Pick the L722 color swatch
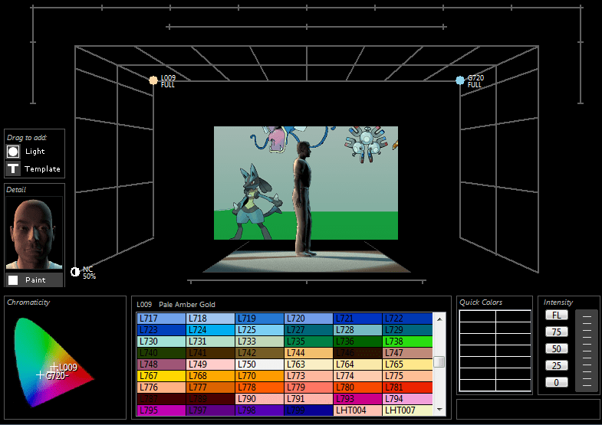 [x=407, y=318]
